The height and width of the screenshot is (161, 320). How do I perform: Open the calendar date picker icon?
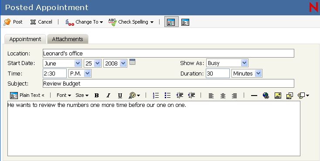point(133,62)
